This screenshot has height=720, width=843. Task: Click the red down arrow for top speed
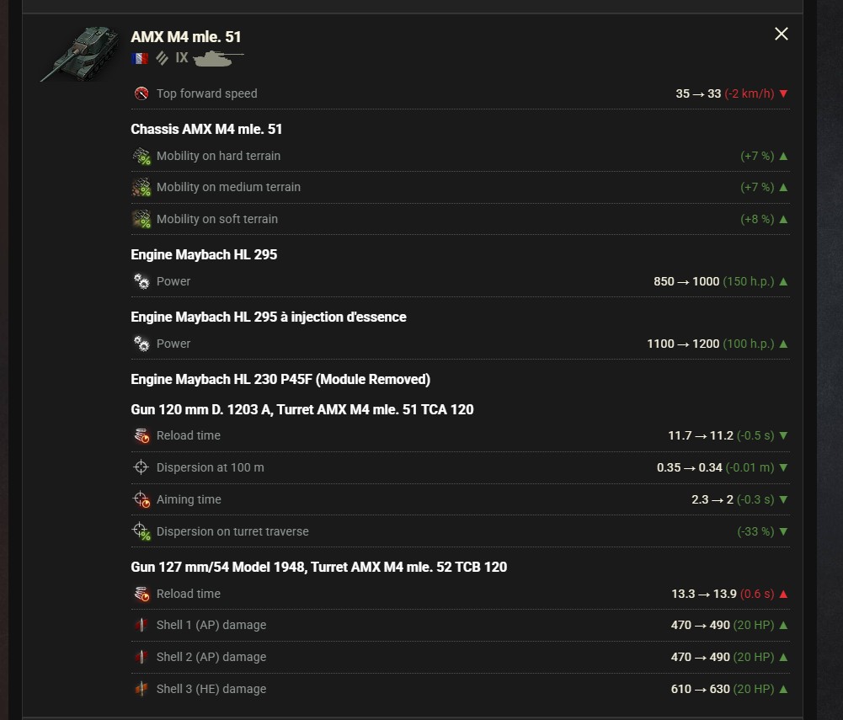pos(783,93)
